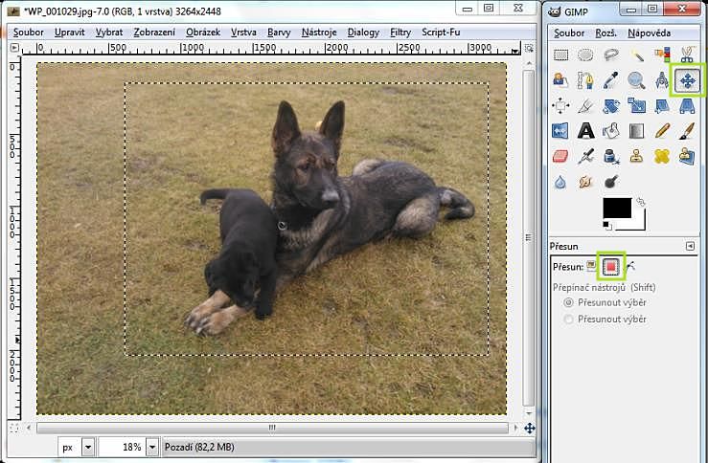Click the horizontal scrollbar under canvas
The height and width of the screenshot is (463, 708).
click(273, 428)
